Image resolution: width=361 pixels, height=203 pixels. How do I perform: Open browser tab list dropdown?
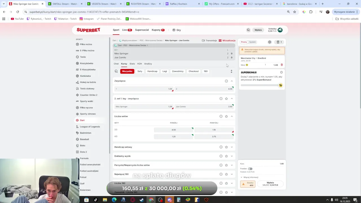(3, 4)
